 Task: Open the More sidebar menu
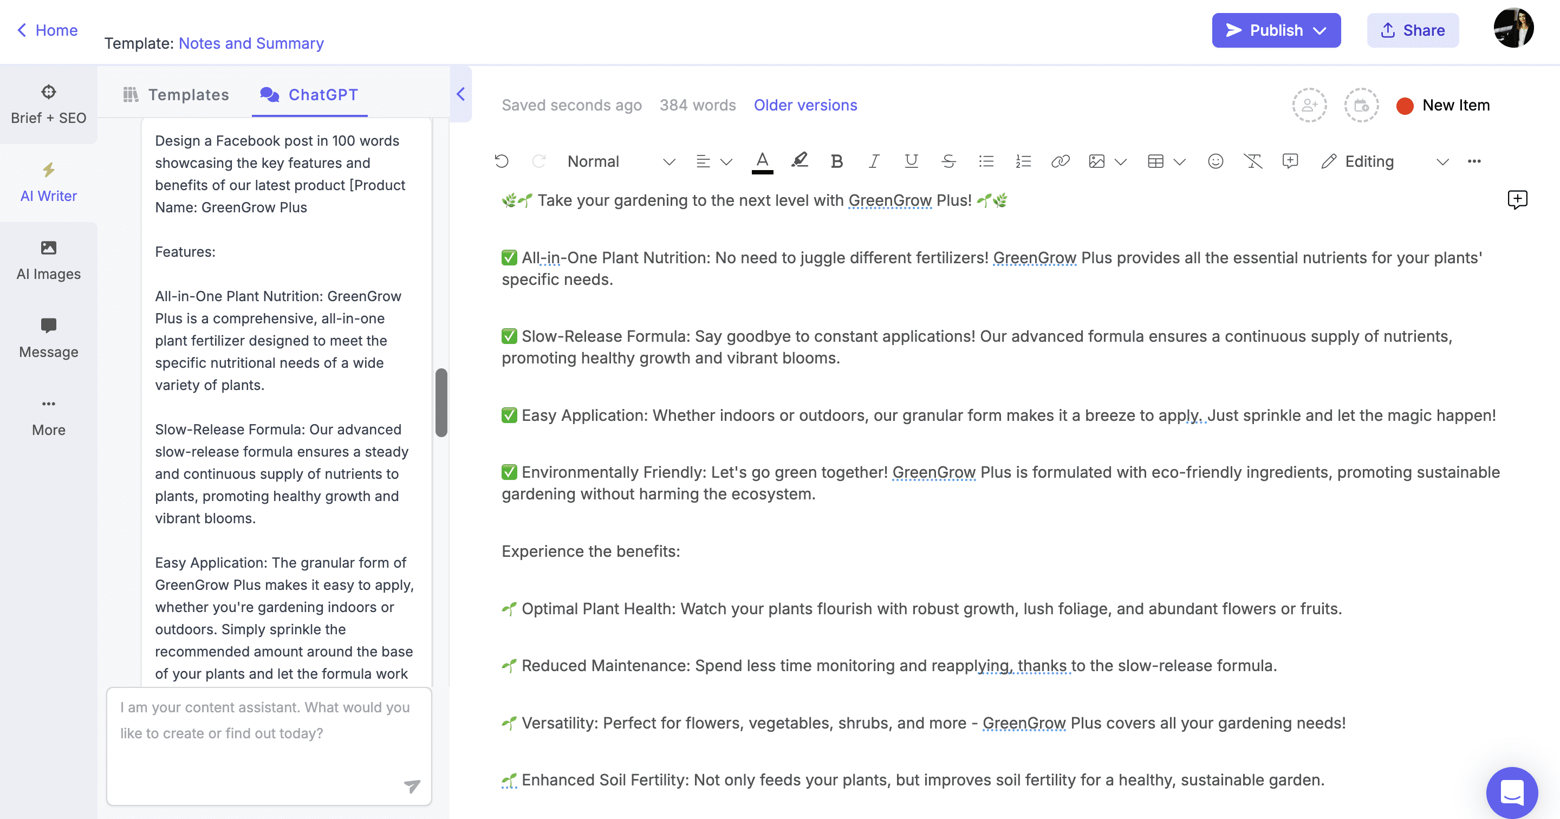pyautogui.click(x=48, y=417)
